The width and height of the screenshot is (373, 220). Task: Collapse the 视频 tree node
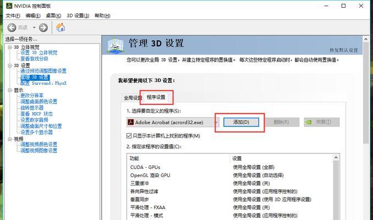coord(10,139)
